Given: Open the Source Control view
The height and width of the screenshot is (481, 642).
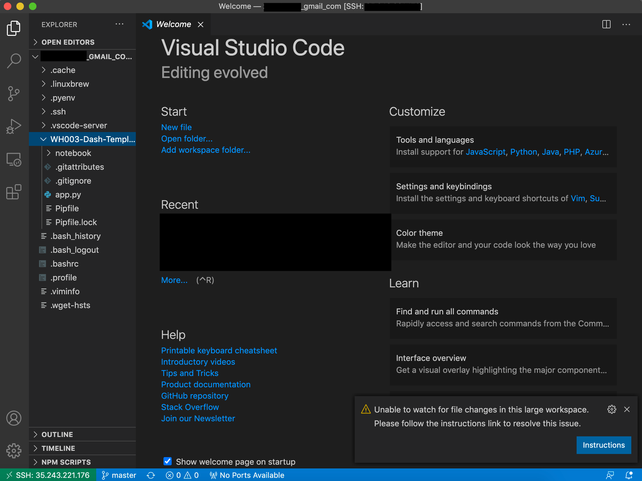Looking at the screenshot, I should point(14,93).
